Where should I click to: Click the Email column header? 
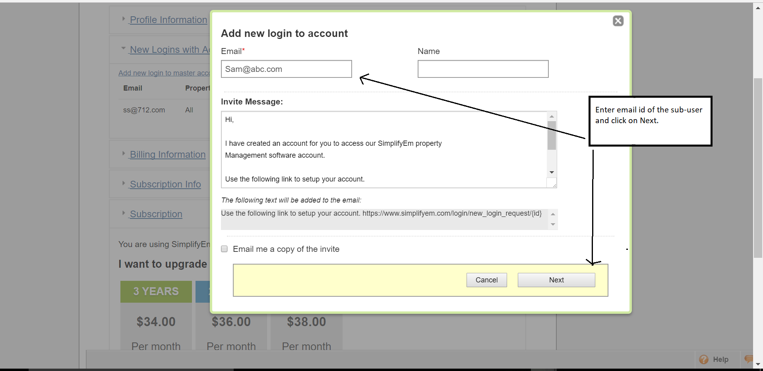click(x=133, y=88)
